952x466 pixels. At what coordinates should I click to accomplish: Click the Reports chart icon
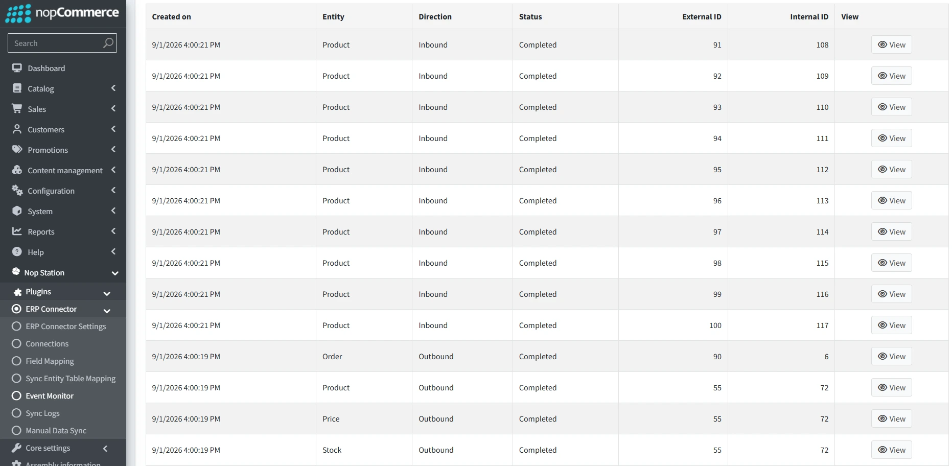click(17, 231)
